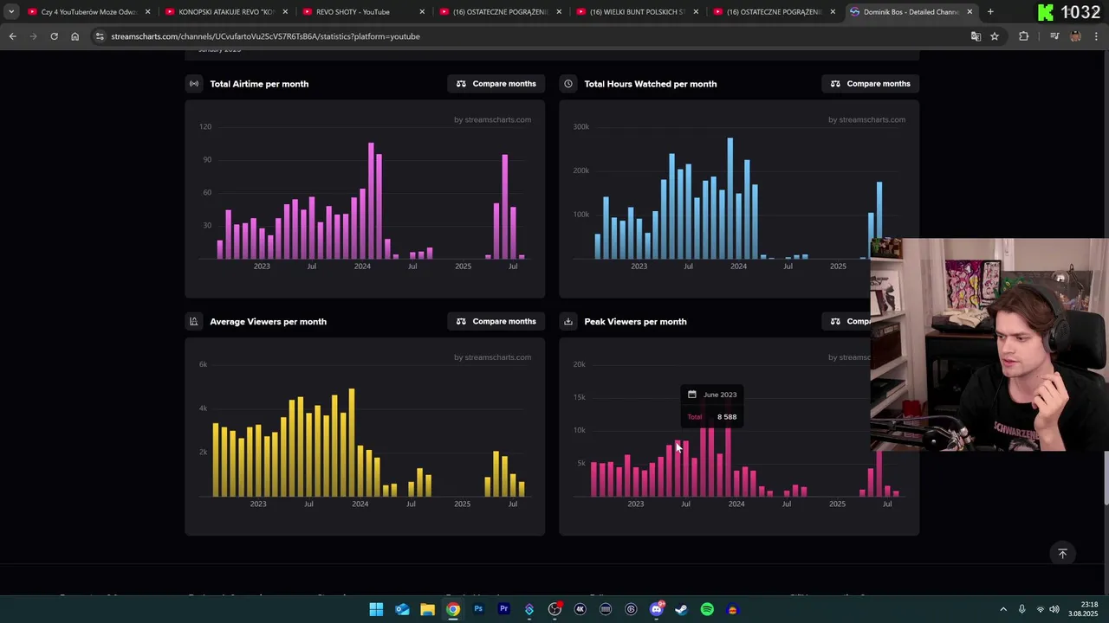Click the microphone tray icon
Screen dimensions: 1109x623
coord(1021,610)
